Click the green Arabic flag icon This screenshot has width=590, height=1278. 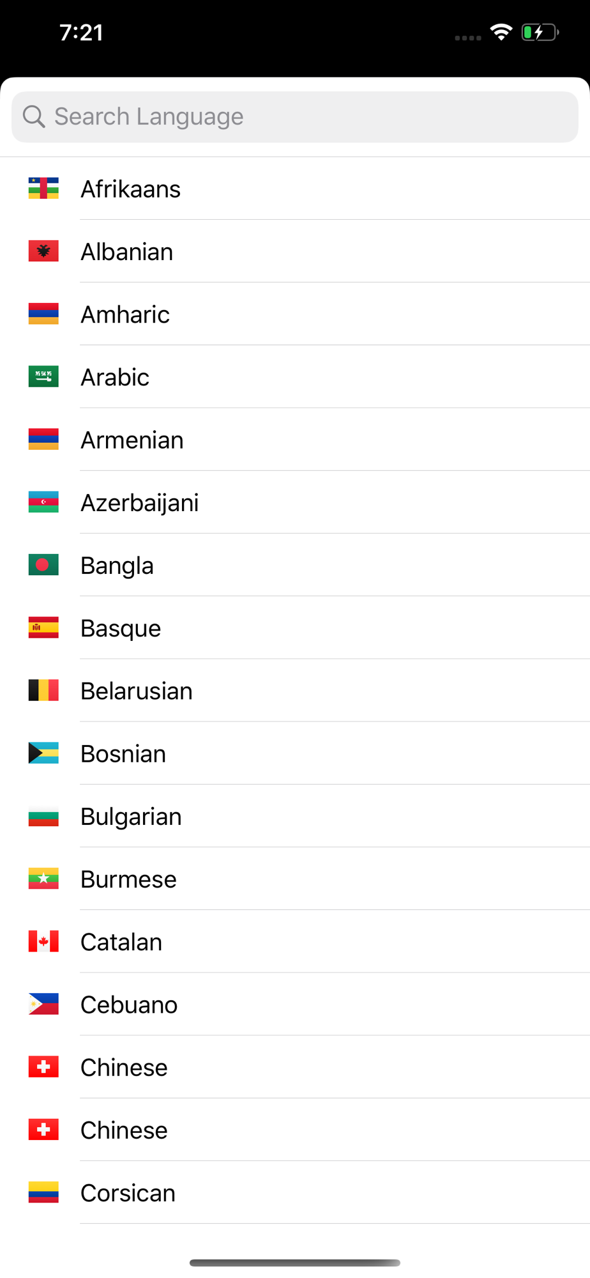tap(43, 376)
